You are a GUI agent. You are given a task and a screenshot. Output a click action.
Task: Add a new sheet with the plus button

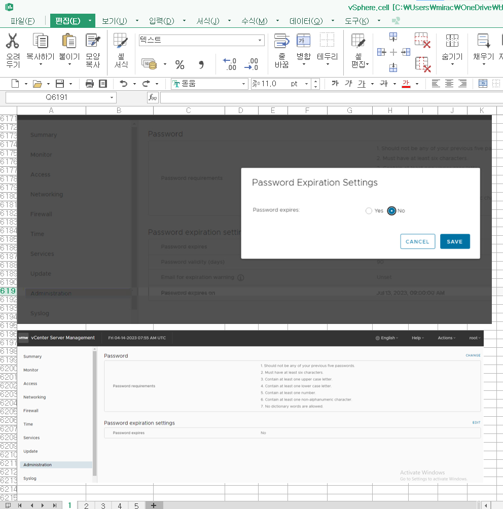[x=154, y=505]
